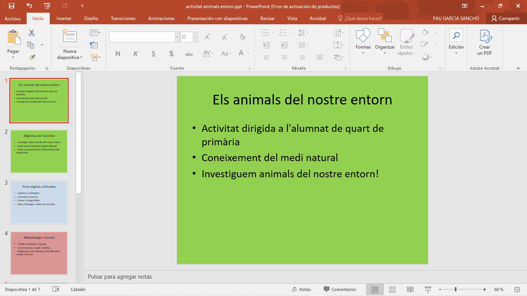527x296 pixels.
Task: Open the Organizar arrange menu
Action: [385, 42]
